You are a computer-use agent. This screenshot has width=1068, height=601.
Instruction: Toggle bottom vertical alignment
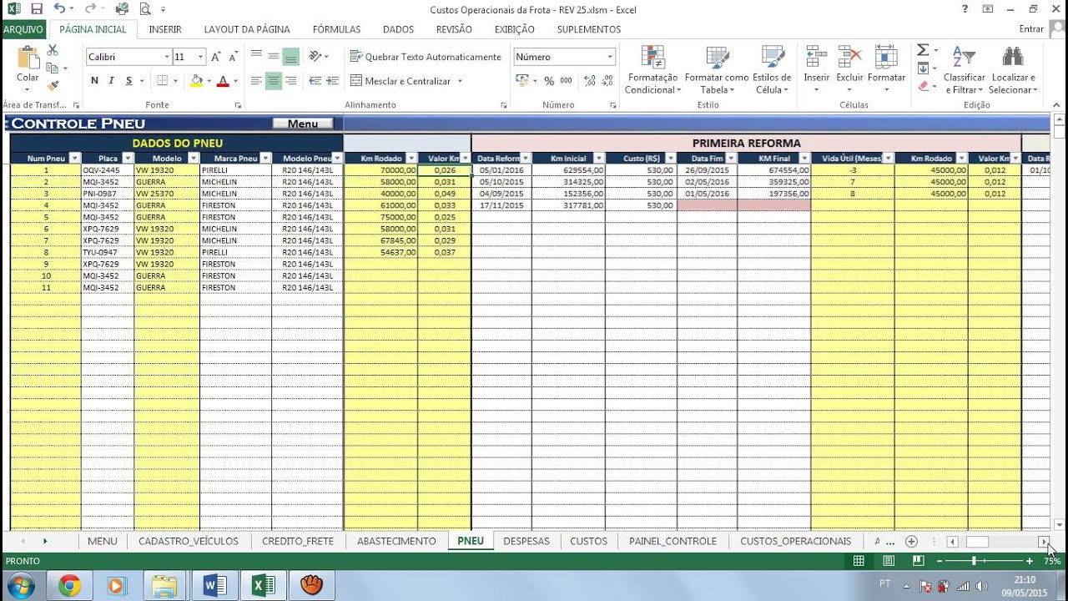[290, 57]
